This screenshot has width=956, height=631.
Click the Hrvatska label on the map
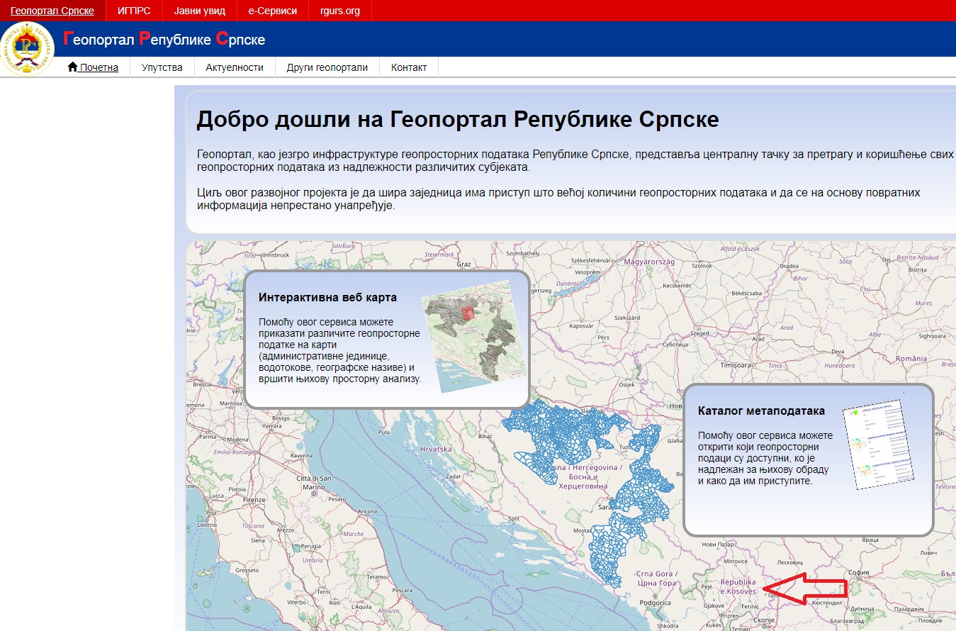click(x=435, y=449)
